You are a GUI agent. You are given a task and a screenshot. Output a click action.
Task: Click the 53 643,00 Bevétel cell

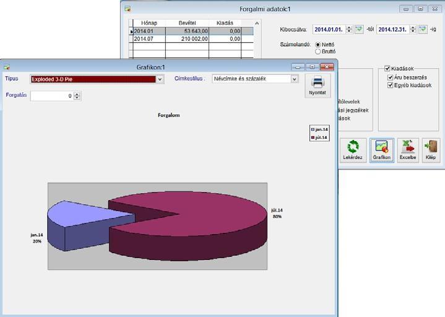click(x=188, y=31)
